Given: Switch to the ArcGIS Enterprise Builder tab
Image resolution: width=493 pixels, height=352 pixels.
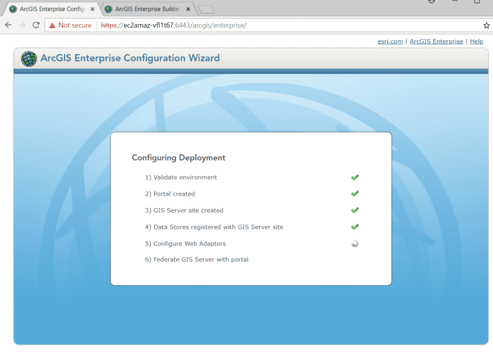Looking at the screenshot, I should [148, 9].
